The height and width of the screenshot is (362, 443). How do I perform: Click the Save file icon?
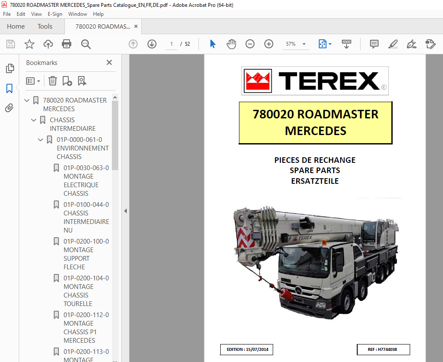(11, 44)
